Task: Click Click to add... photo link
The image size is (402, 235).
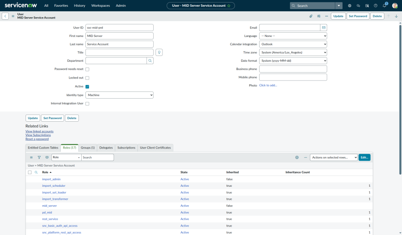Action: click(x=268, y=85)
